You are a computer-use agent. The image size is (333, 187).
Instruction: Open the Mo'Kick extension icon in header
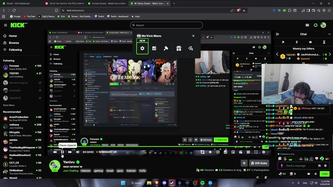coord(307,25)
